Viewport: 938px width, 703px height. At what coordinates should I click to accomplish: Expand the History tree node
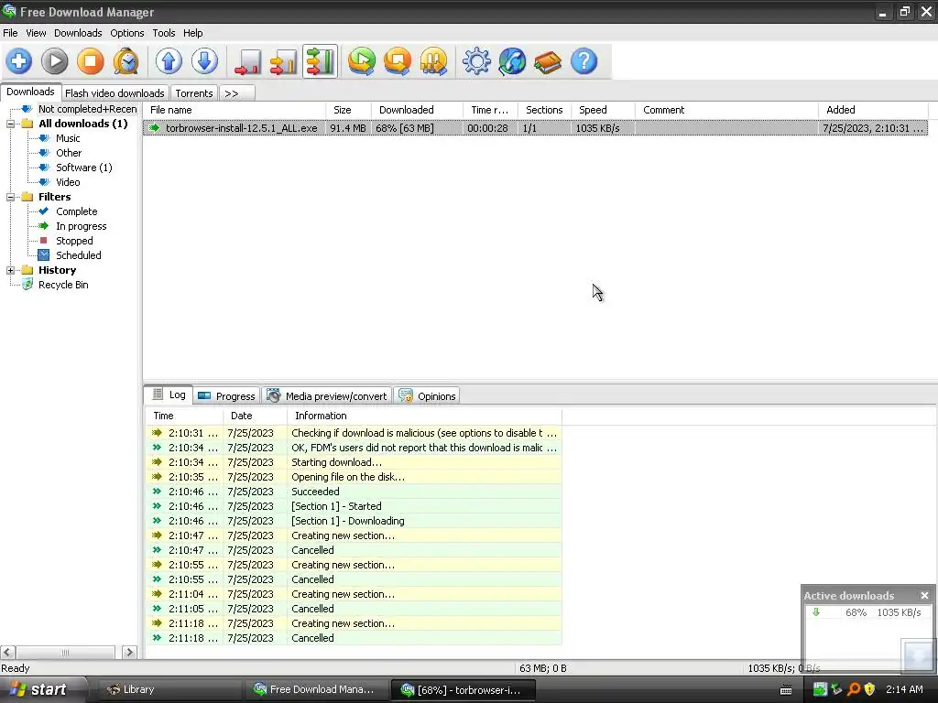(x=10, y=270)
